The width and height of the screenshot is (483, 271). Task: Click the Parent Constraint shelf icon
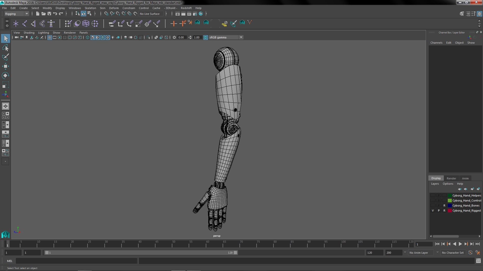coord(112,24)
